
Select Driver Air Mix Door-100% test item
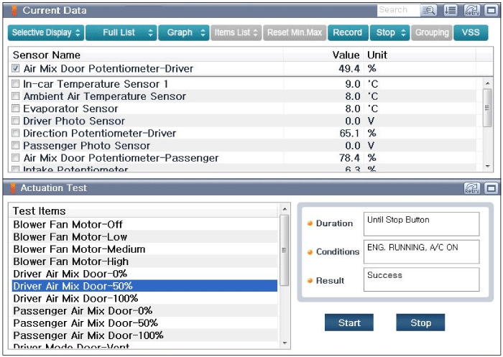click(144, 298)
